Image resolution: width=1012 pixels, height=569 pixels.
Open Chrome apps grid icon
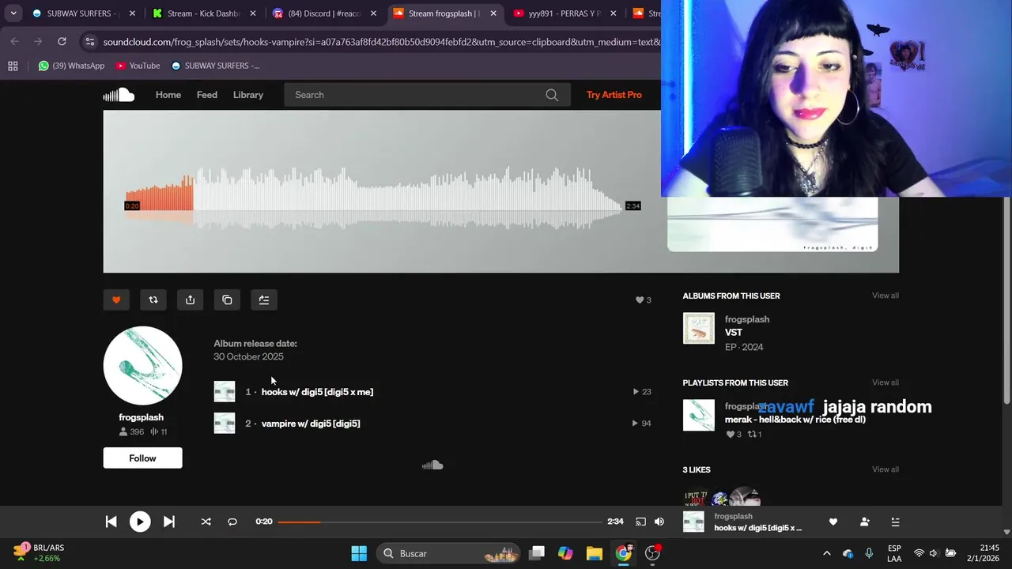(13, 66)
